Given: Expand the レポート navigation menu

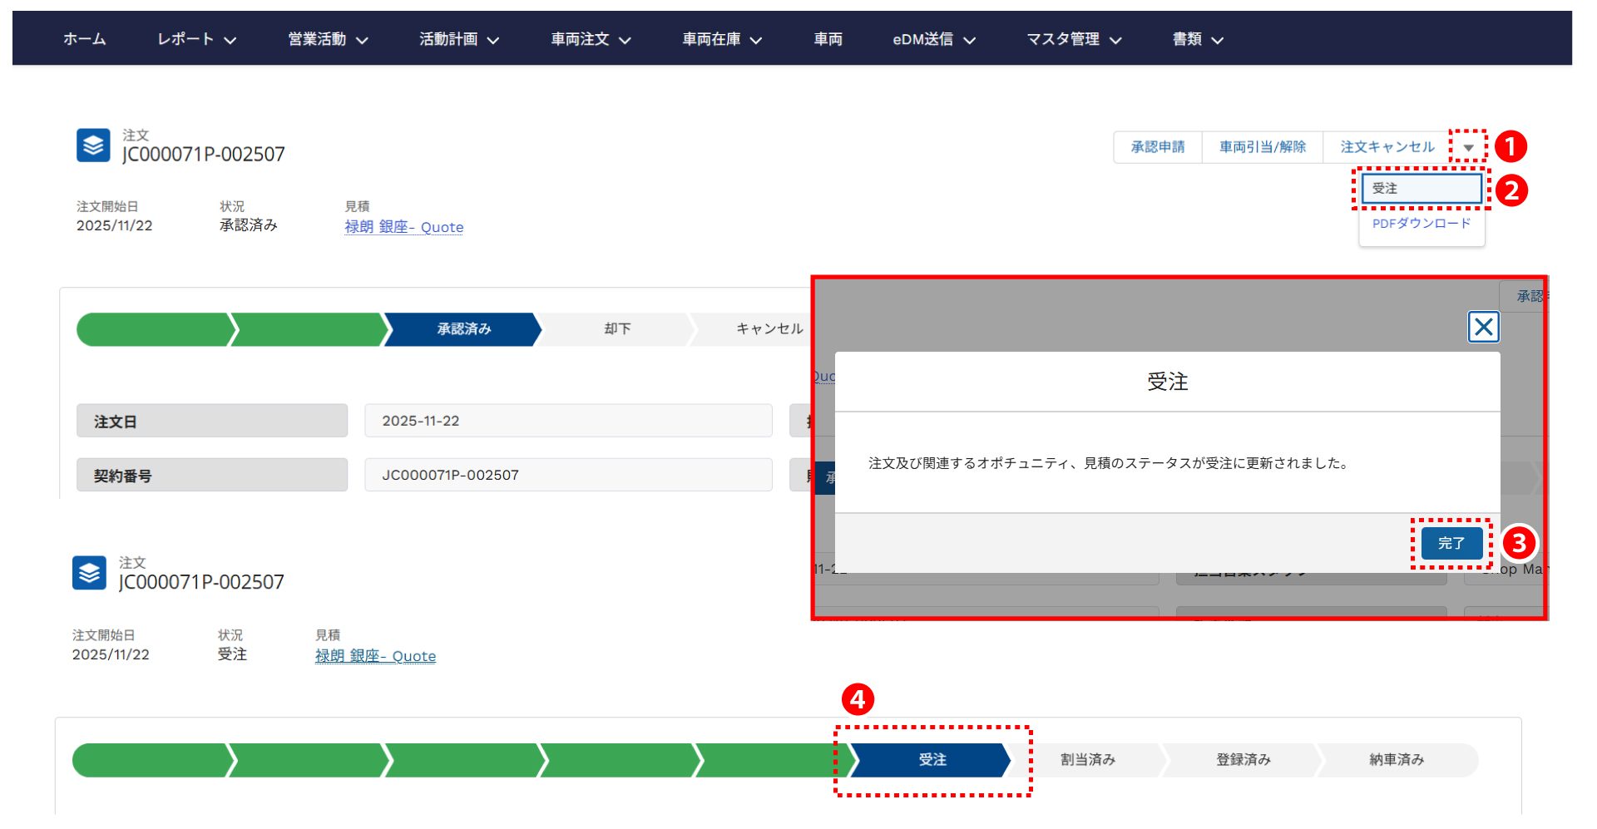Looking at the screenshot, I should 197,39.
